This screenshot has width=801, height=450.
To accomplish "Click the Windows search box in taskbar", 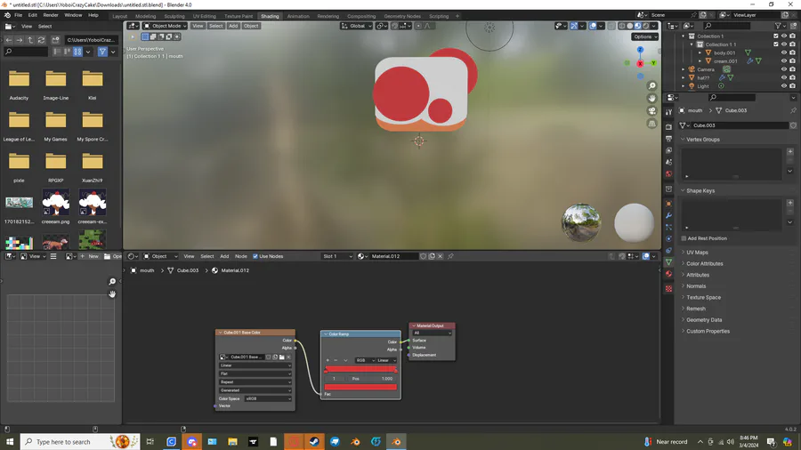I will [x=80, y=442].
